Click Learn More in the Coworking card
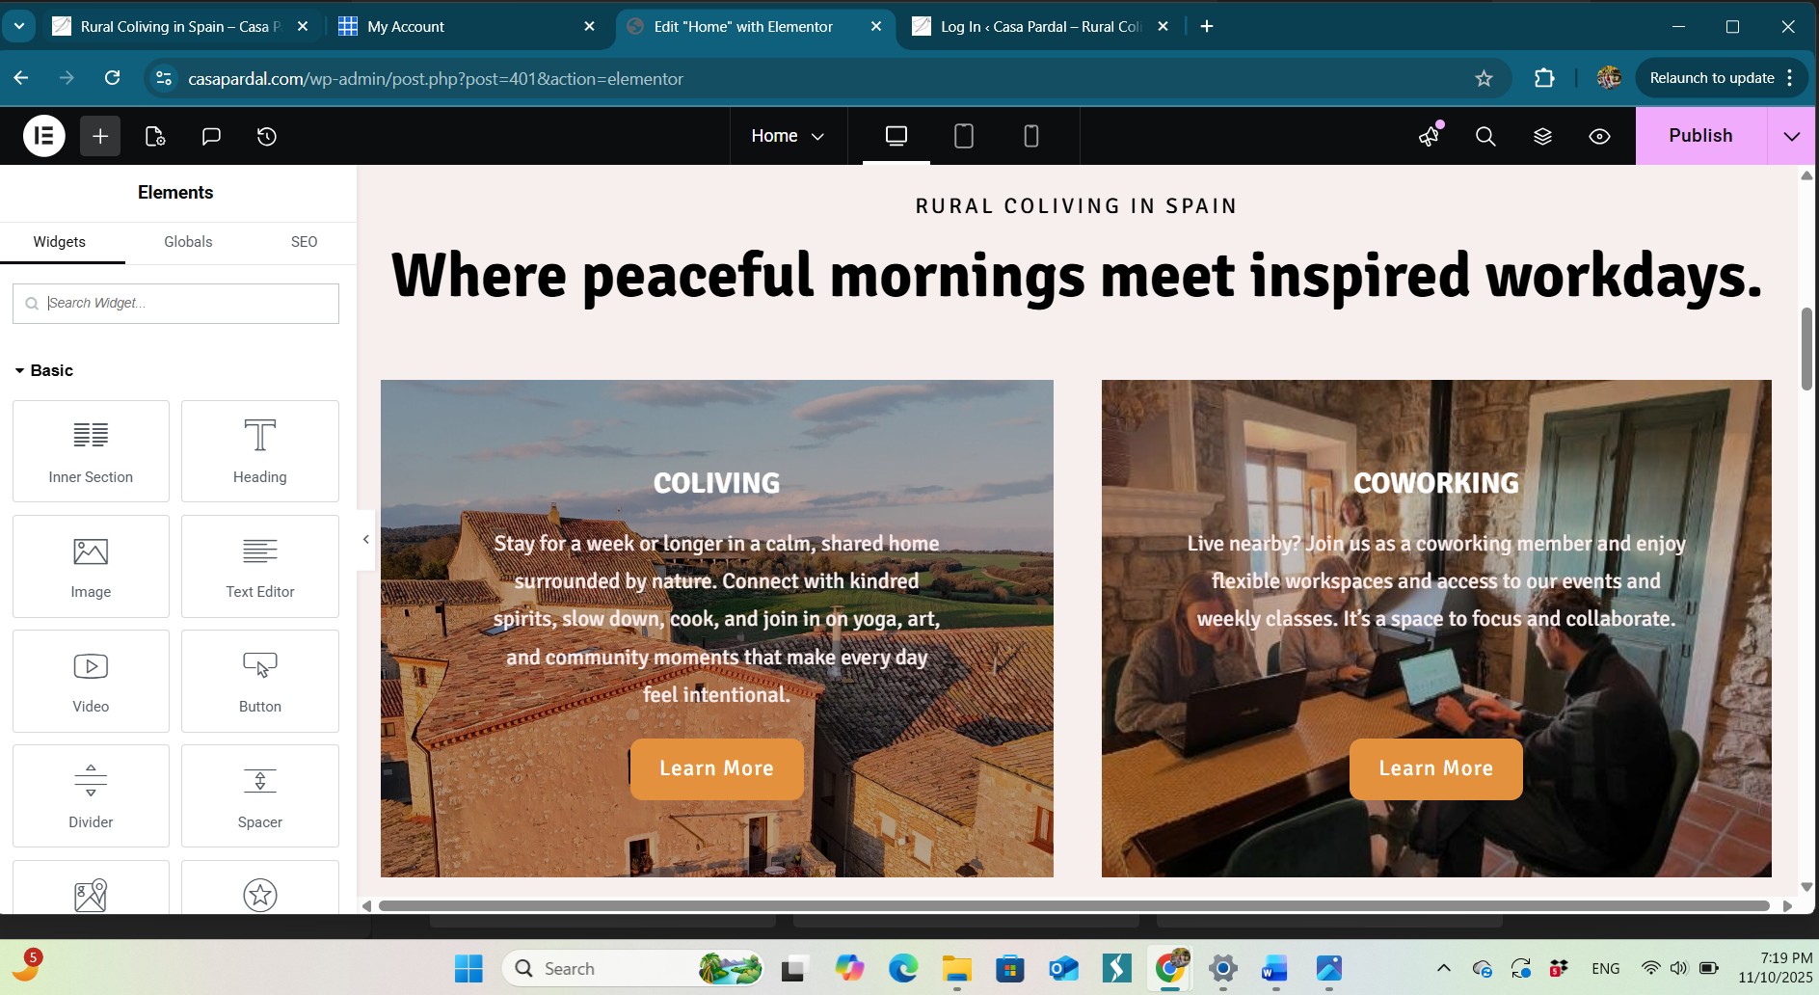This screenshot has width=1819, height=995. click(x=1435, y=768)
